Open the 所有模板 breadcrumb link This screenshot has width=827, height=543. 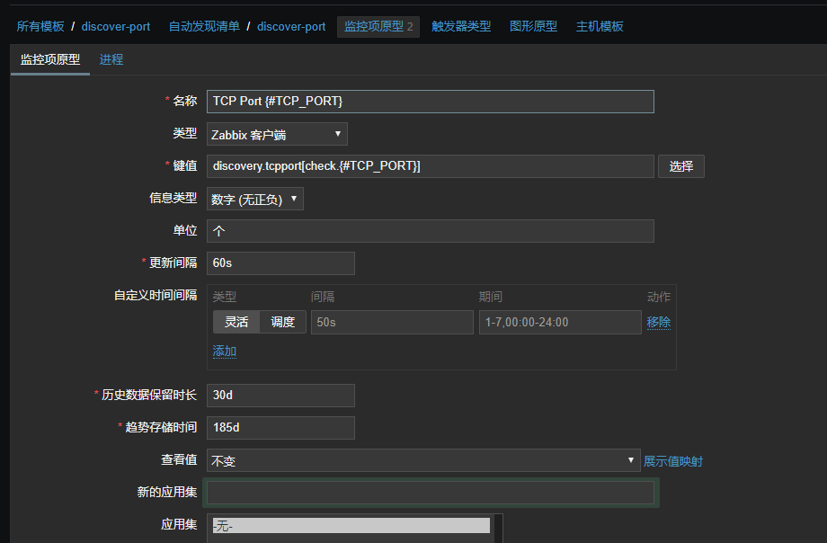click(40, 26)
